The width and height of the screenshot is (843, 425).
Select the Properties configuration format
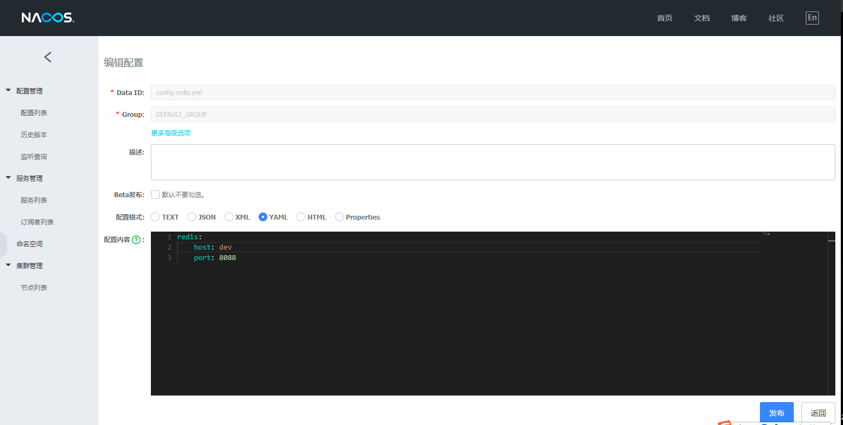339,217
